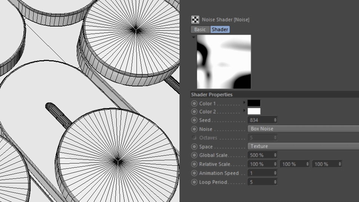Toggle the Relative Scale animation dot
Image resolution: width=359 pixels, height=202 pixels.
[194, 164]
